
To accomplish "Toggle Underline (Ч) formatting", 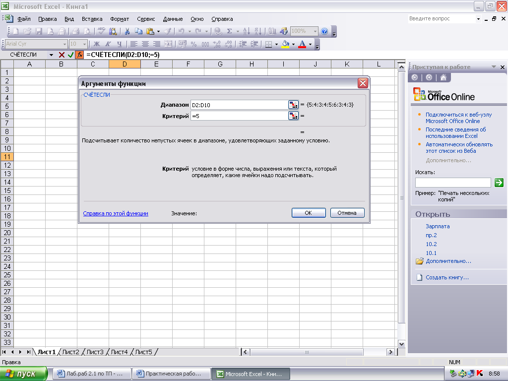I will point(119,44).
